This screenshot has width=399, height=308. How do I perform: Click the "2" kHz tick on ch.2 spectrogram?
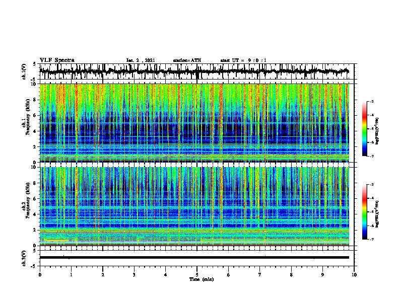tap(35, 230)
